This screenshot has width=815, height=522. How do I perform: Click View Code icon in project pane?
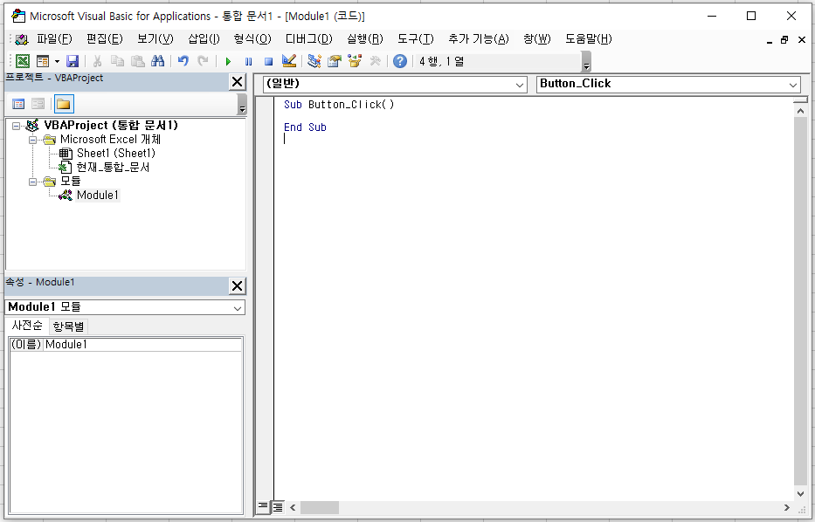tap(18, 105)
